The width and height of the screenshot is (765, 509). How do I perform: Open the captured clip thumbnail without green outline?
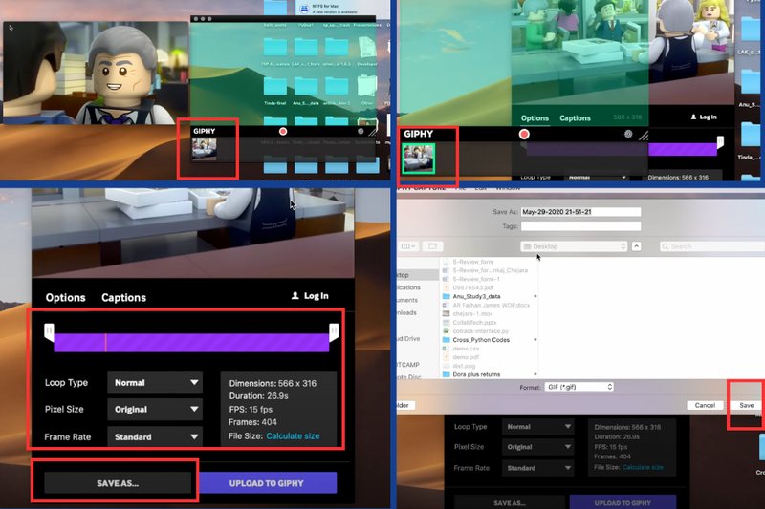(x=205, y=149)
